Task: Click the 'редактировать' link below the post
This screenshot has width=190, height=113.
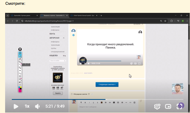Action: pyautogui.click(x=88, y=73)
